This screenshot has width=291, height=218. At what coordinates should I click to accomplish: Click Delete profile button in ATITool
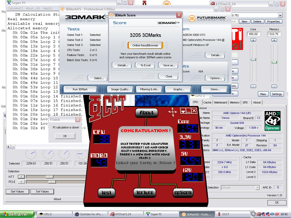pyautogui.click(x=257, y=21)
